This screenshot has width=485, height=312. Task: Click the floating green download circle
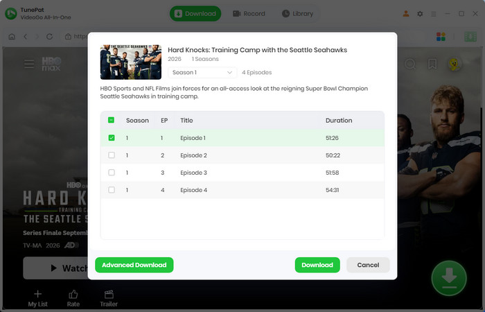pos(449,278)
